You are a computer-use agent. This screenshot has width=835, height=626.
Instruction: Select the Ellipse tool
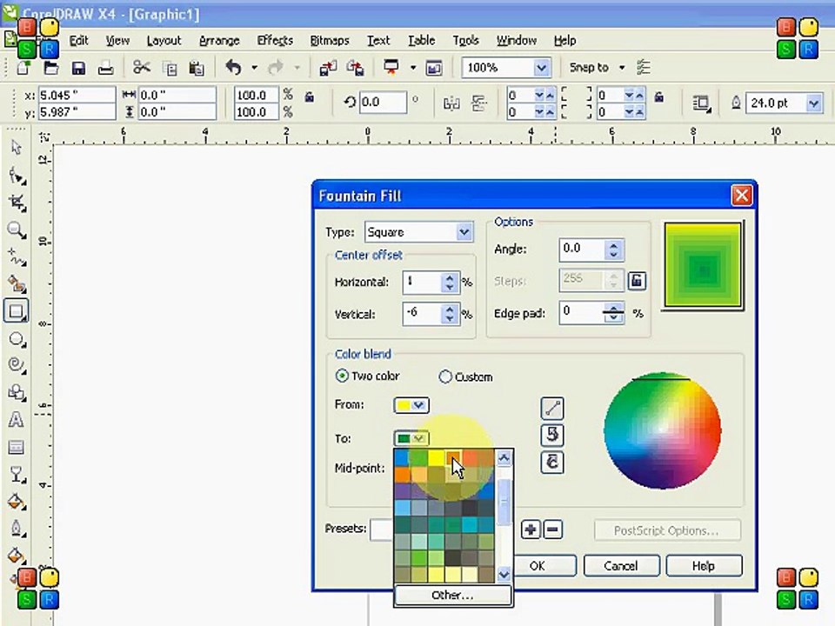[17, 339]
